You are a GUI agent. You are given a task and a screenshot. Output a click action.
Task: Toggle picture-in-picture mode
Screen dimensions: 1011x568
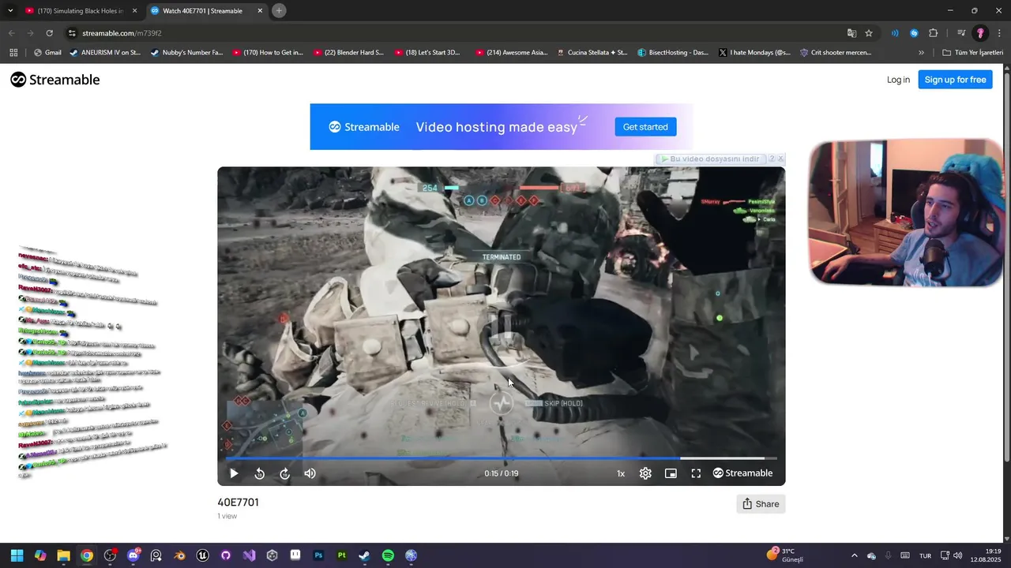click(671, 473)
